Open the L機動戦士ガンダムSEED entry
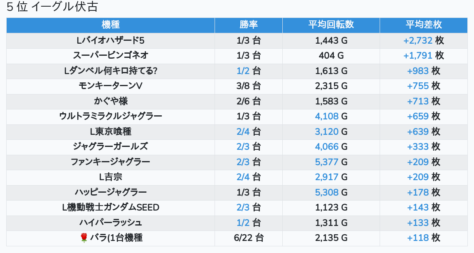The image size is (474, 253). point(111,207)
